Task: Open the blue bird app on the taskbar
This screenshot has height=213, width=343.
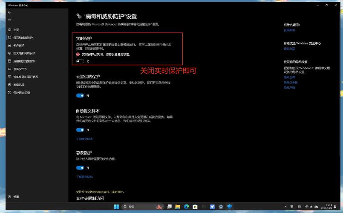Action: click(212, 207)
